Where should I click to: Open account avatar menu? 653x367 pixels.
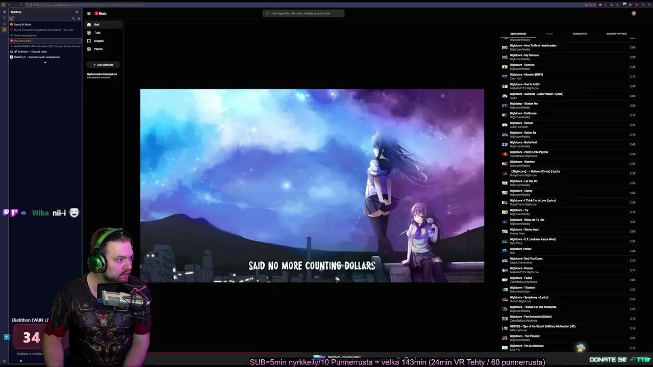pos(634,13)
